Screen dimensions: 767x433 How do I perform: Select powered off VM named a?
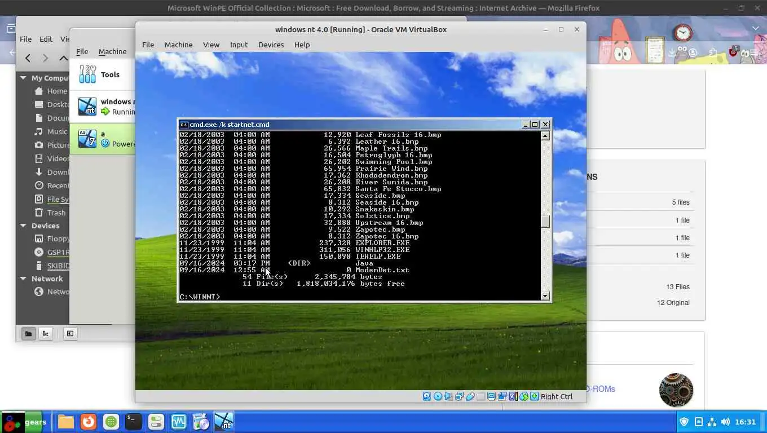[x=103, y=139]
